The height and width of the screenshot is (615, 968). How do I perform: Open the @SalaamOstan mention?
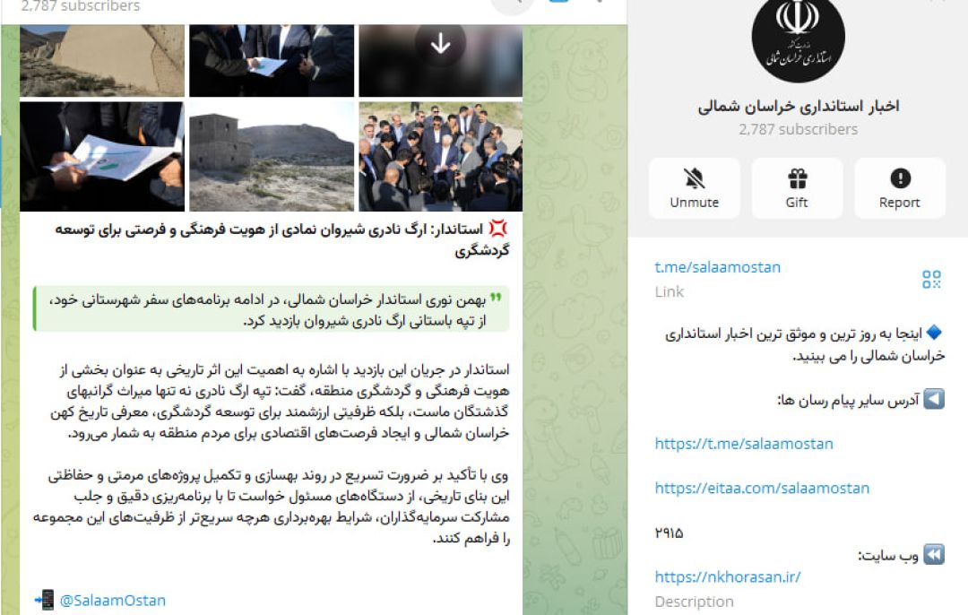pyautogui.click(x=112, y=601)
